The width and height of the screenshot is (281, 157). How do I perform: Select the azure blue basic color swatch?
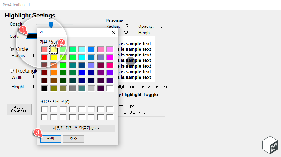pyautogui.click(x=91, y=49)
